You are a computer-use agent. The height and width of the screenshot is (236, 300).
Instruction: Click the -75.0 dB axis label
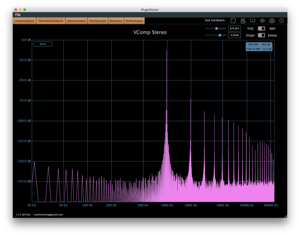click(24, 101)
